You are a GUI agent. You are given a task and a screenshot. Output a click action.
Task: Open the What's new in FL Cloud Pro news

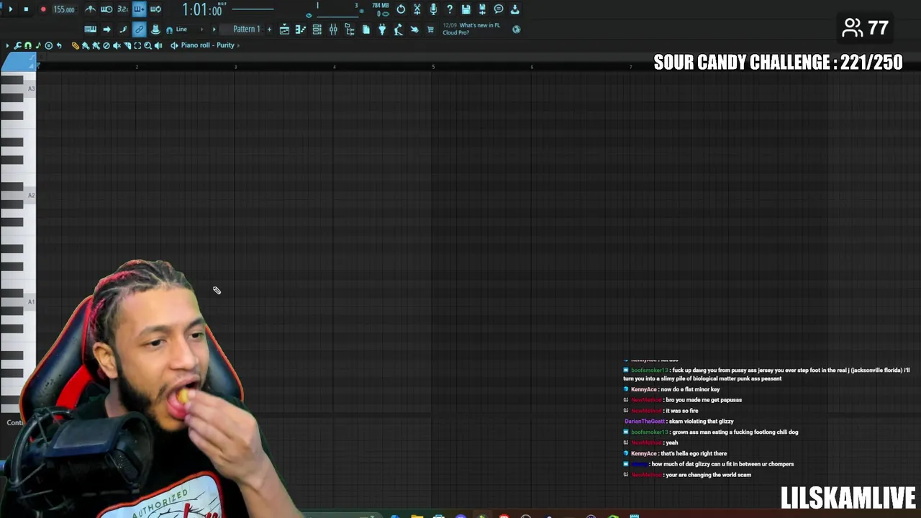[472, 29]
